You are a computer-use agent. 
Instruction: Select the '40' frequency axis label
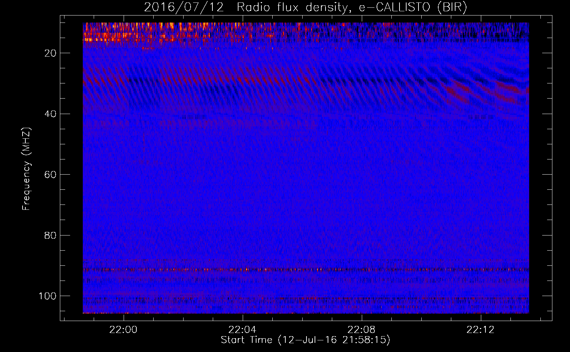point(51,114)
